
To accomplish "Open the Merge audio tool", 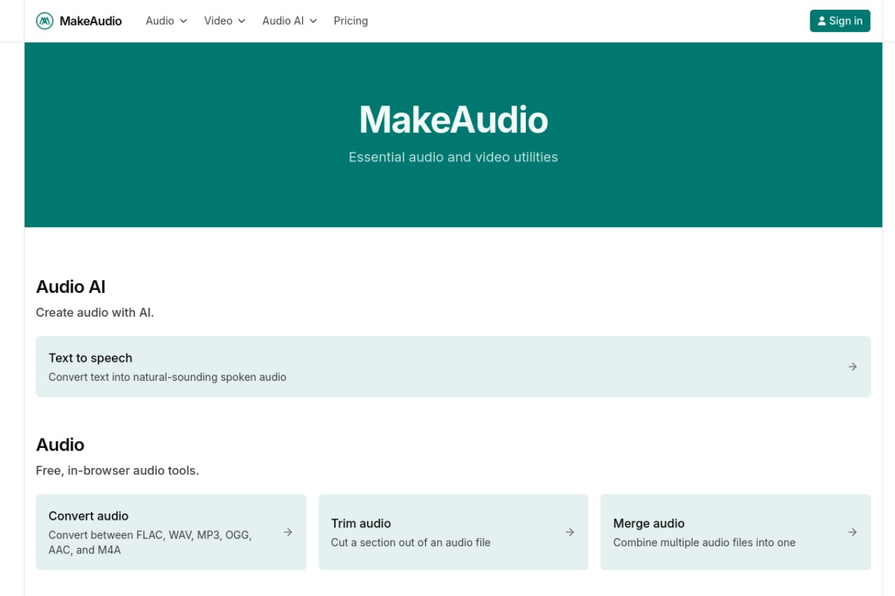I will 736,532.
